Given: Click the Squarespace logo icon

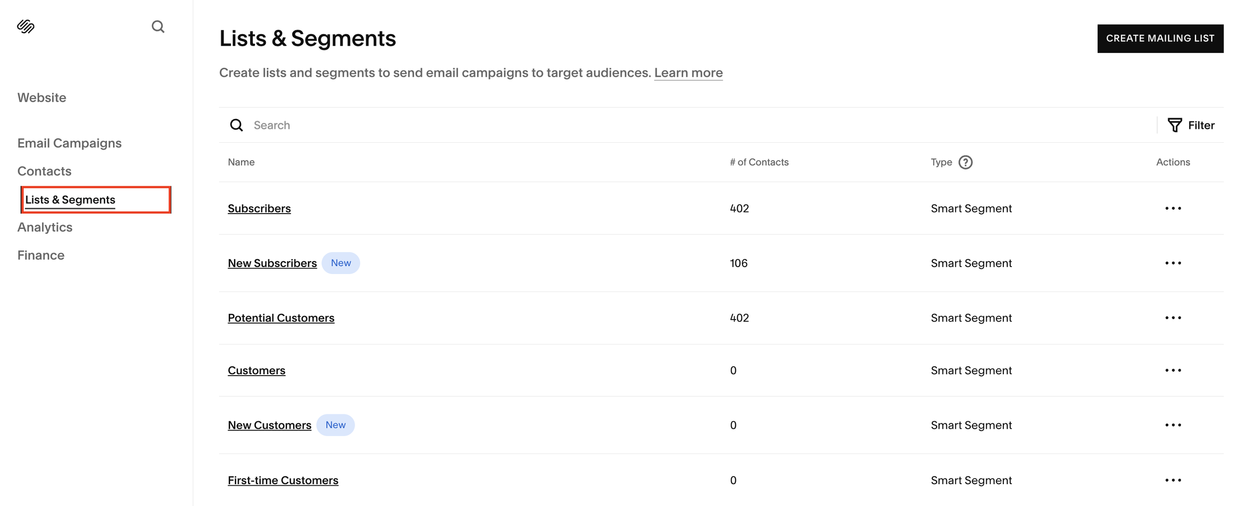Looking at the screenshot, I should click(26, 26).
